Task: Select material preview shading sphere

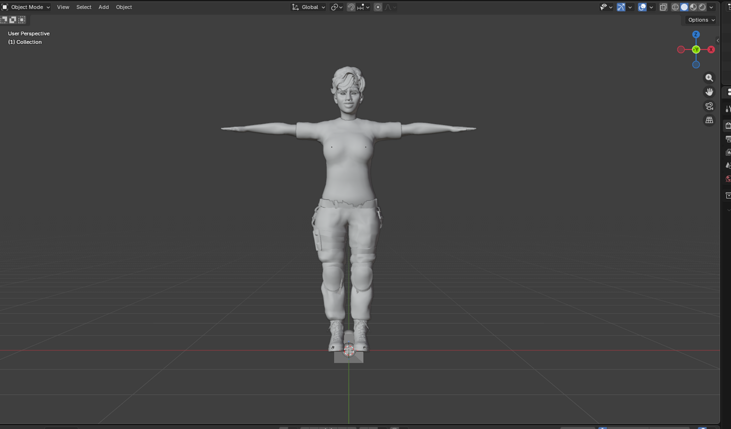Action: pyautogui.click(x=693, y=7)
